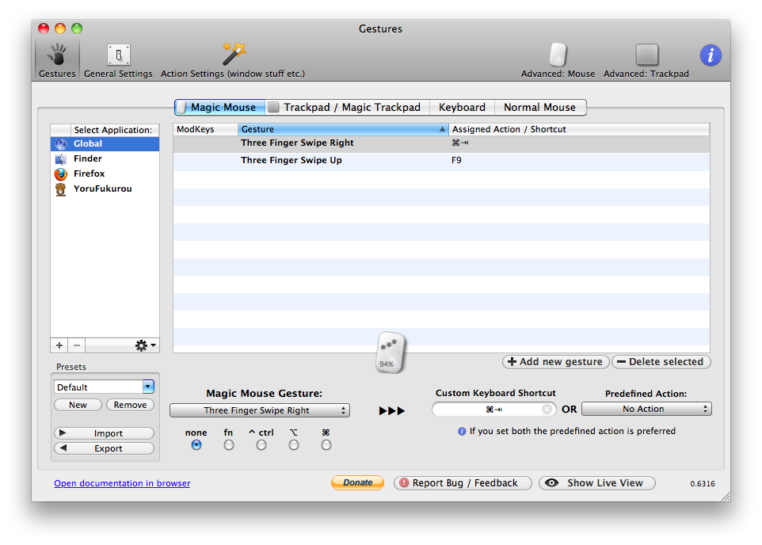The image size is (762, 545).
Task: Add an application with the plus button
Action: pos(59,345)
